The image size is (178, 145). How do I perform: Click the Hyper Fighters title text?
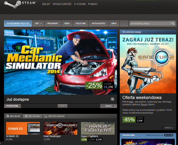pos(89,136)
